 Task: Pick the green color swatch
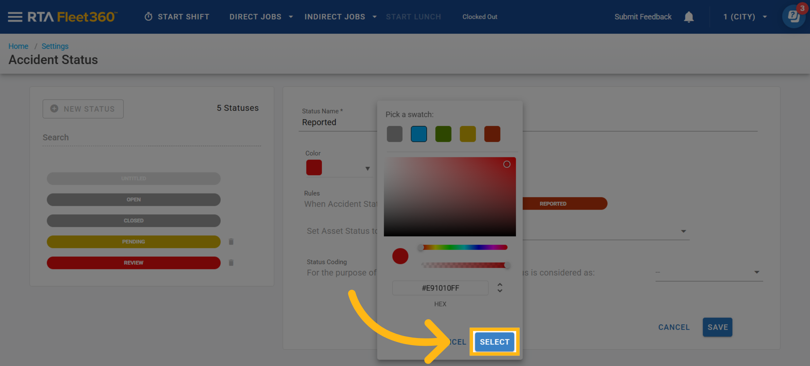pos(443,134)
